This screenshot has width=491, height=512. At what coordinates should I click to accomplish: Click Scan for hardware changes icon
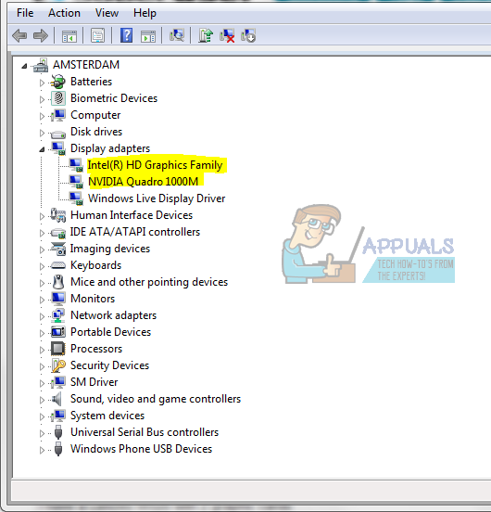177,35
